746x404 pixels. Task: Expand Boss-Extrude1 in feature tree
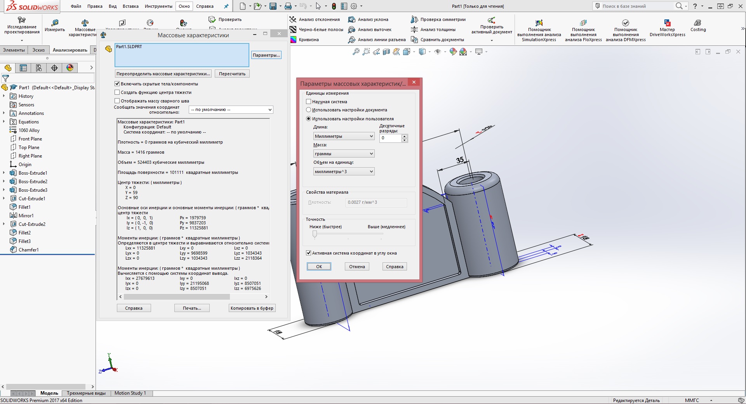tap(4, 173)
